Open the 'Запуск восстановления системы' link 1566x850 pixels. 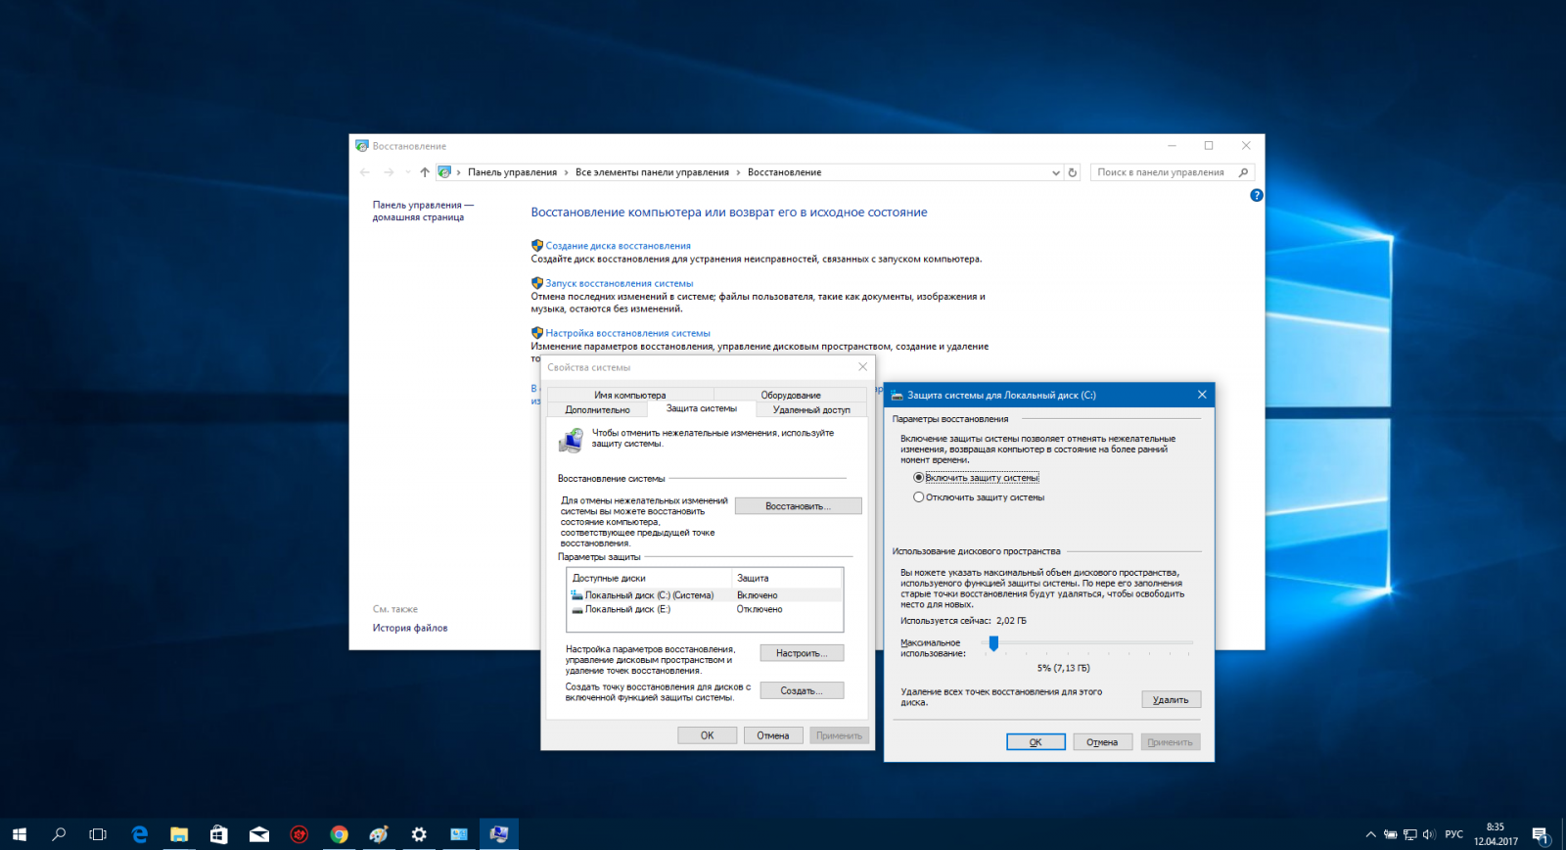pos(619,284)
